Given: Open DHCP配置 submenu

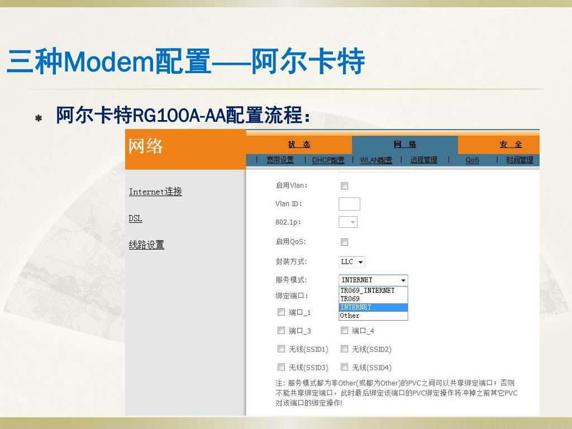Looking at the screenshot, I should tap(328, 160).
